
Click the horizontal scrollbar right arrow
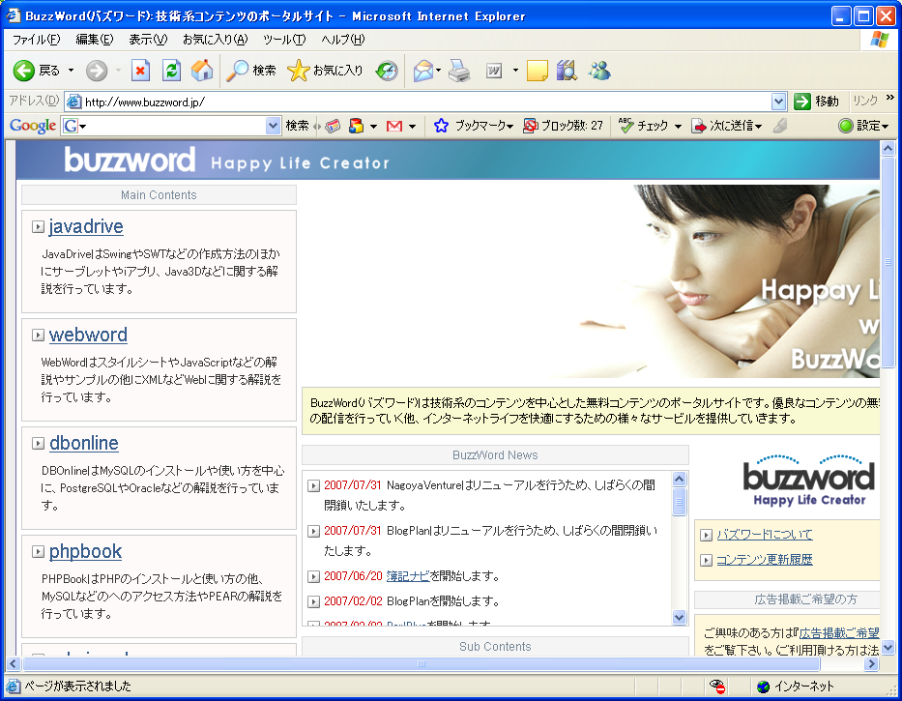point(871,663)
